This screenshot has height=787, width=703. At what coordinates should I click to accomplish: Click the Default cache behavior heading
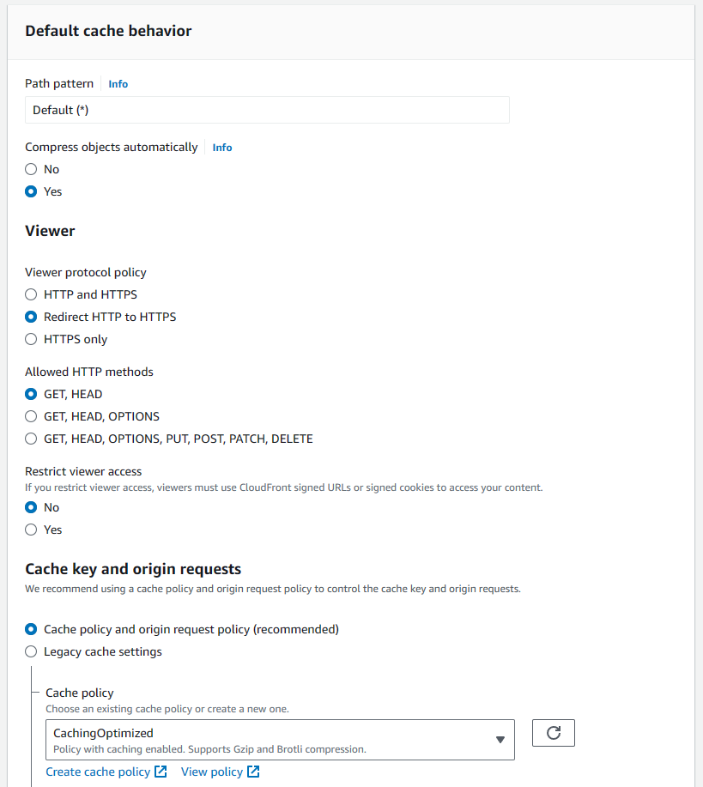[x=108, y=30]
